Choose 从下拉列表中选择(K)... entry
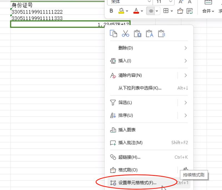Image resolution: width=222 pixels, height=190 pixels. pyautogui.click(x=149, y=88)
